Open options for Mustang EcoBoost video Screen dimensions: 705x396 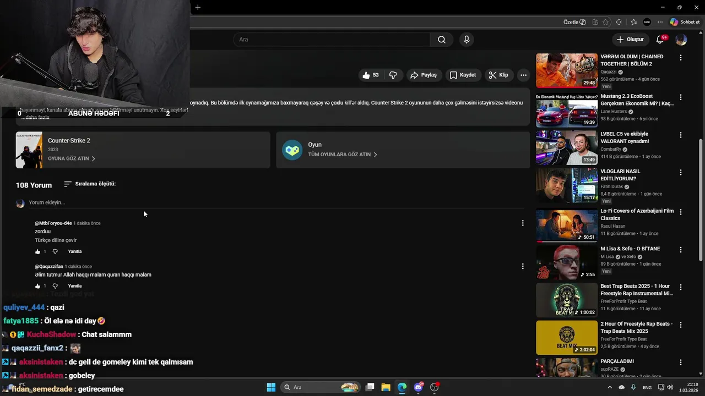pyautogui.click(x=681, y=97)
